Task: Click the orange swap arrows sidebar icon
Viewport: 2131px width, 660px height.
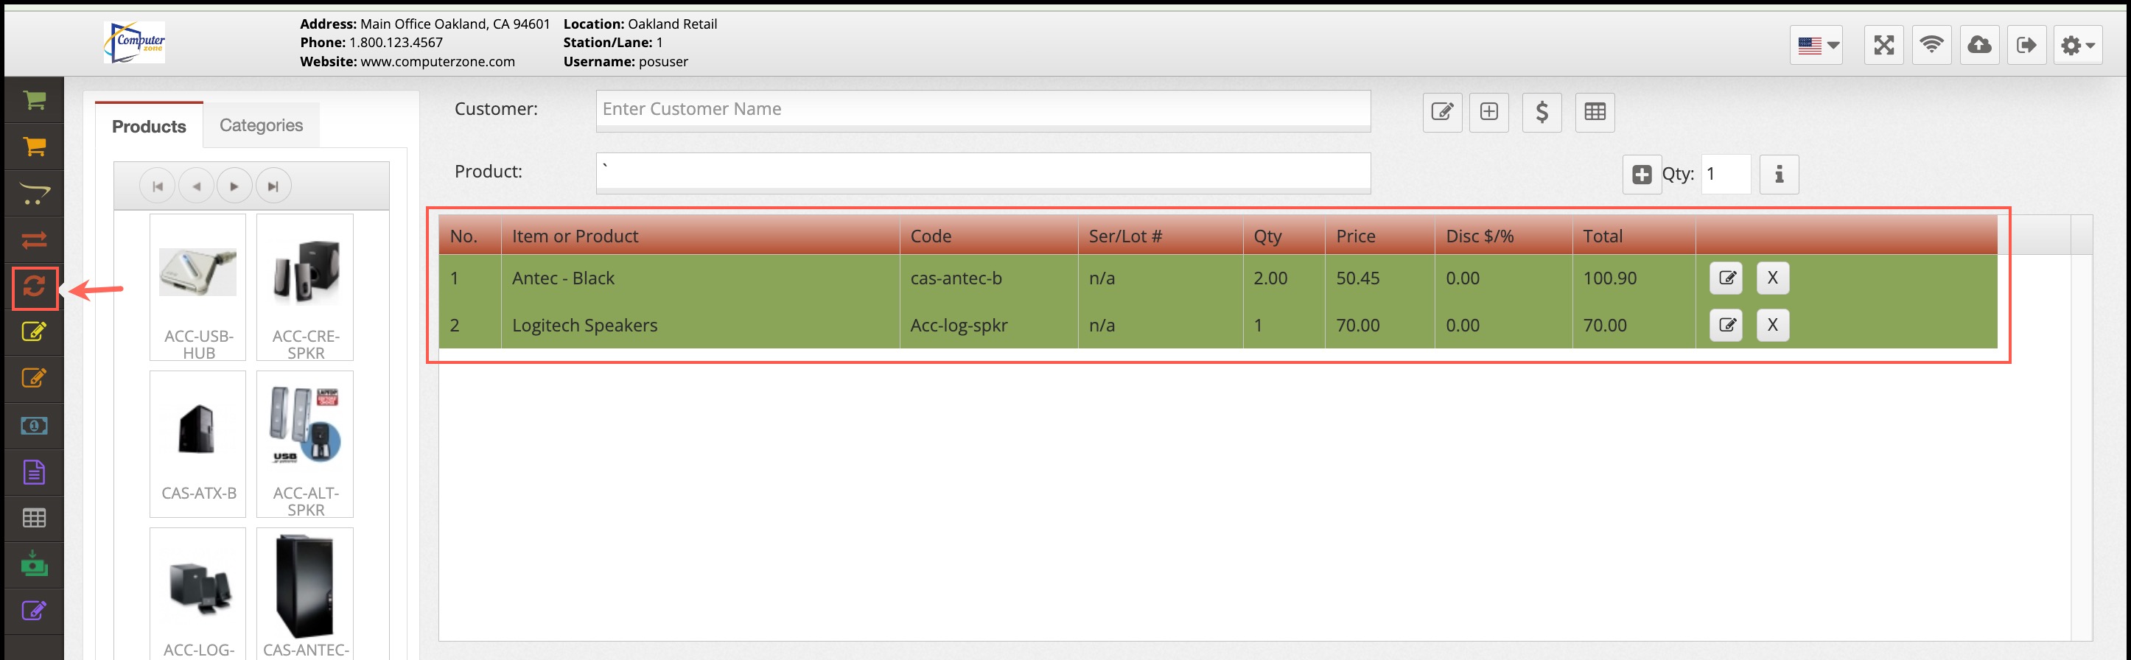Action: (x=34, y=240)
